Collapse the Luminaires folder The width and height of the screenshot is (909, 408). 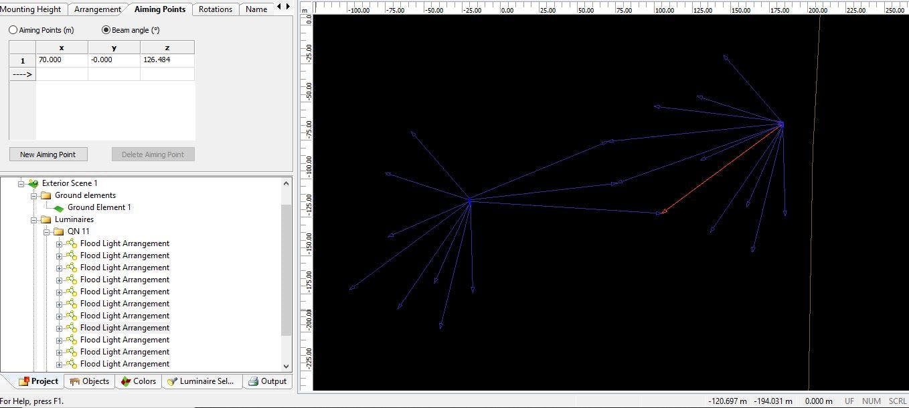33,219
